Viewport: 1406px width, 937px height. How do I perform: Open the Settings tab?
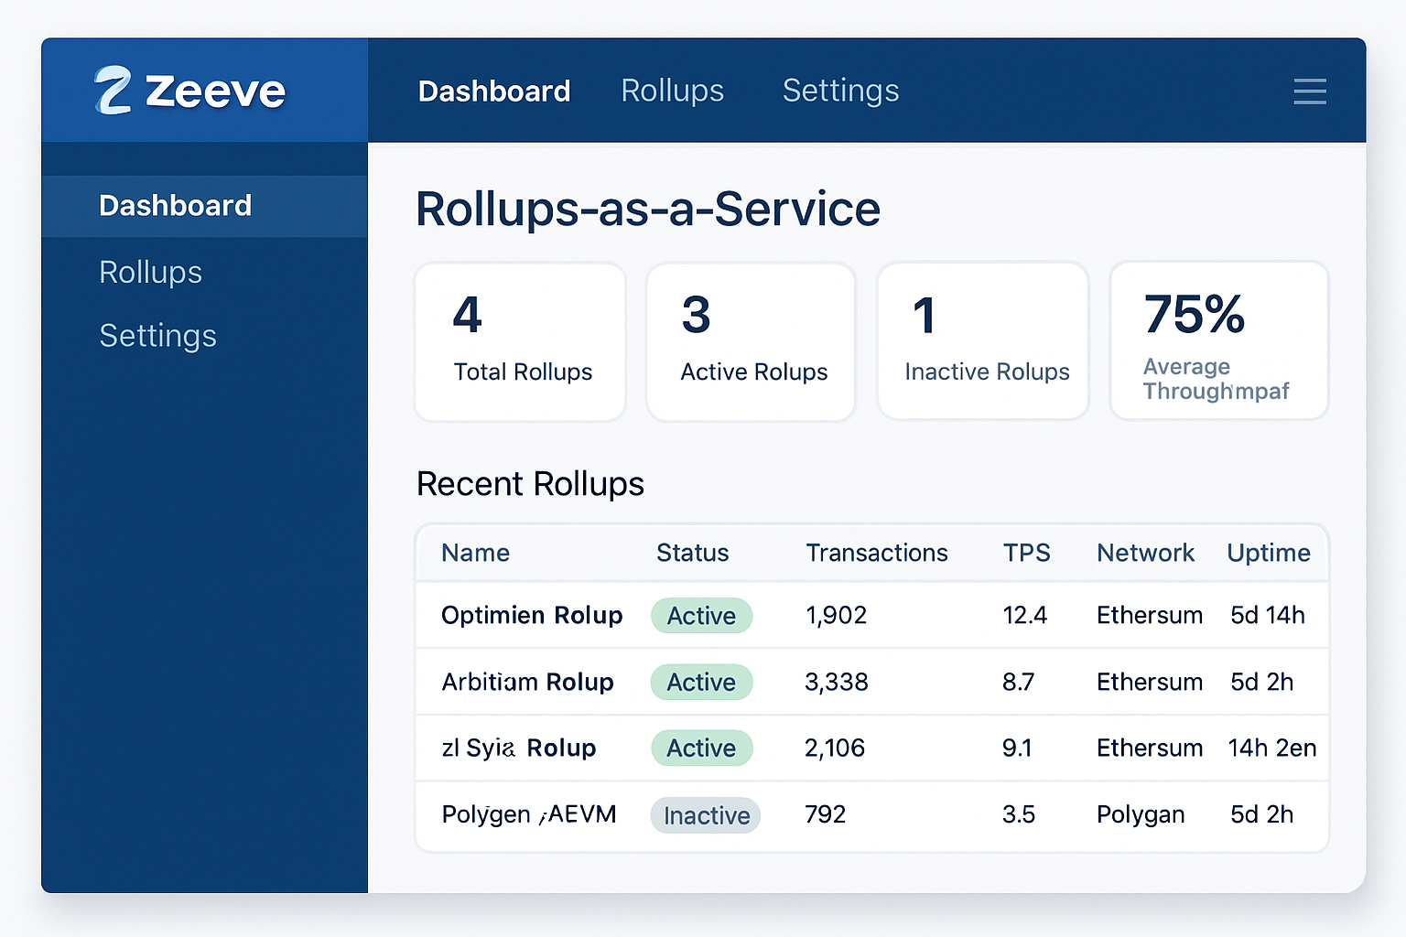840,91
